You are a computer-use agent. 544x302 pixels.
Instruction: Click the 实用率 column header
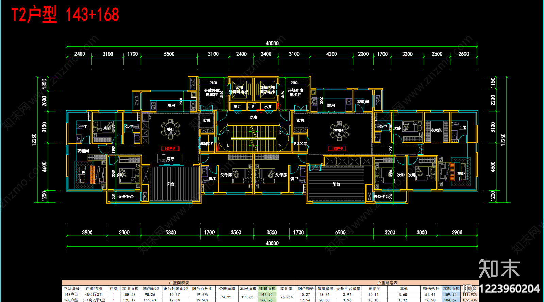[x=286, y=289]
